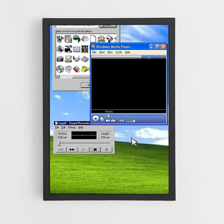Viewport: 224px width, 224px height.
Task: Select the blank document page icon
Action: click(x=93, y=39)
